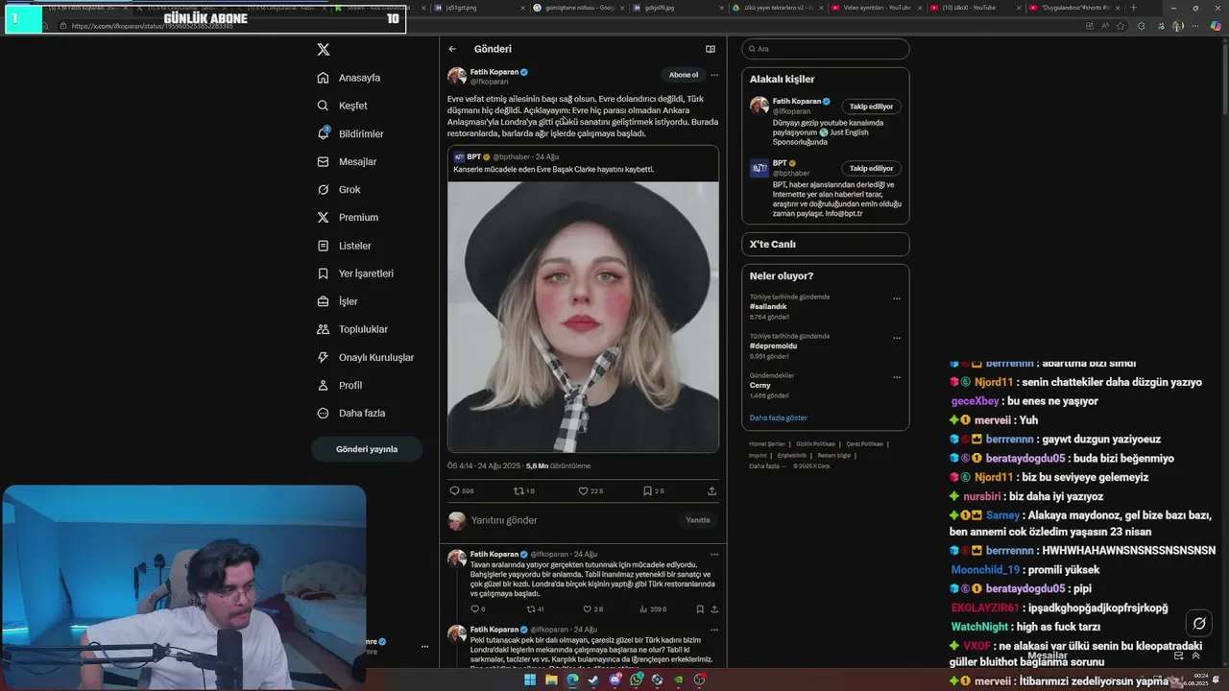Click the reply icon showing 6
The width and height of the screenshot is (1229, 691).
tap(474, 608)
